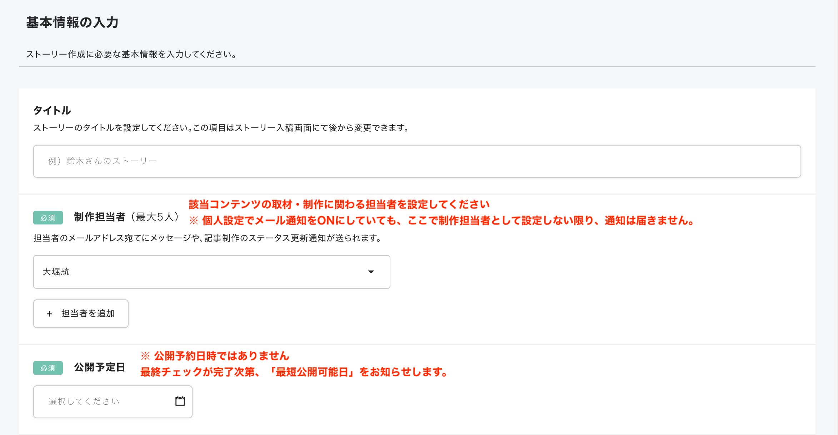Open the calendar icon date picker
838x435 pixels.
point(180,401)
